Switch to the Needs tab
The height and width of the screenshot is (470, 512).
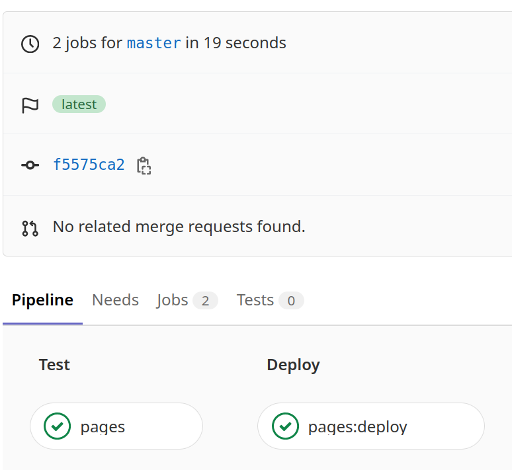(x=115, y=300)
